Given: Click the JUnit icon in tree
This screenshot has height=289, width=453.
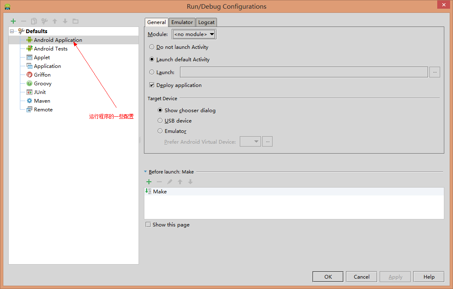Looking at the screenshot, I should (29, 92).
